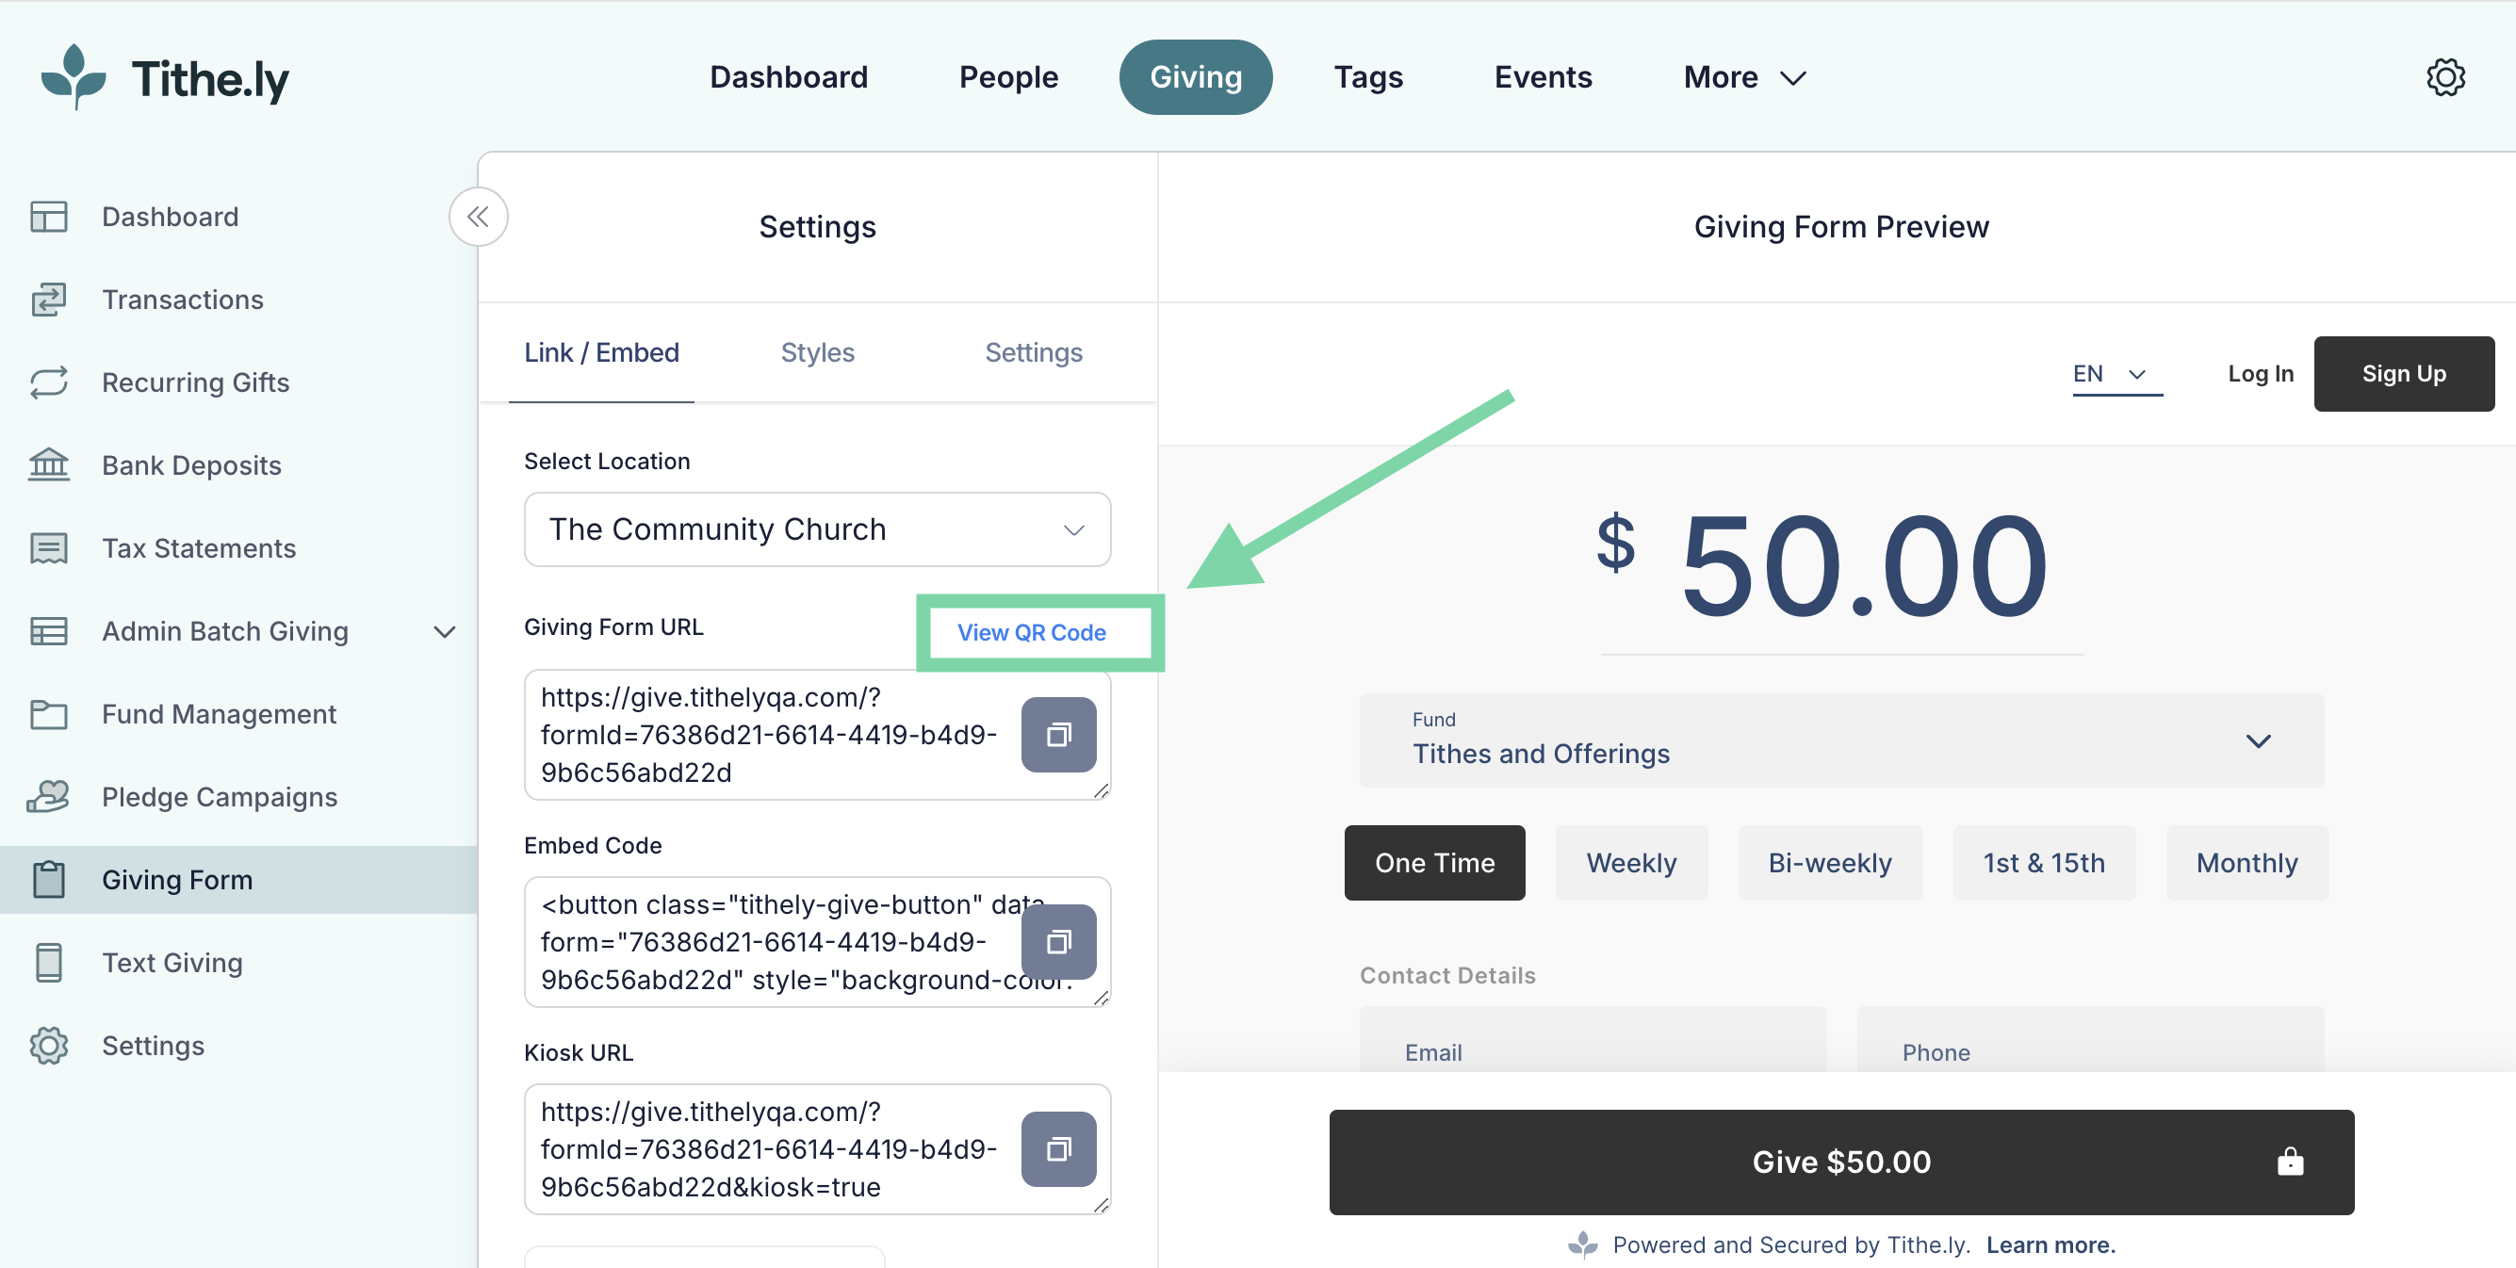The height and width of the screenshot is (1268, 2516).
Task: Expand Admin Batch Giving submenu chevron
Action: click(445, 631)
